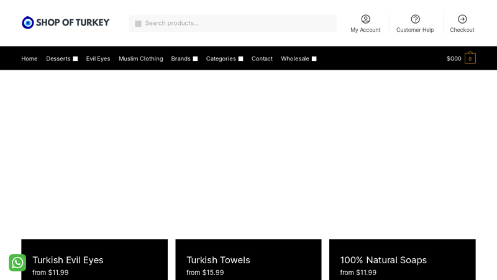Click the 'from $15.99' price text

[205, 273]
